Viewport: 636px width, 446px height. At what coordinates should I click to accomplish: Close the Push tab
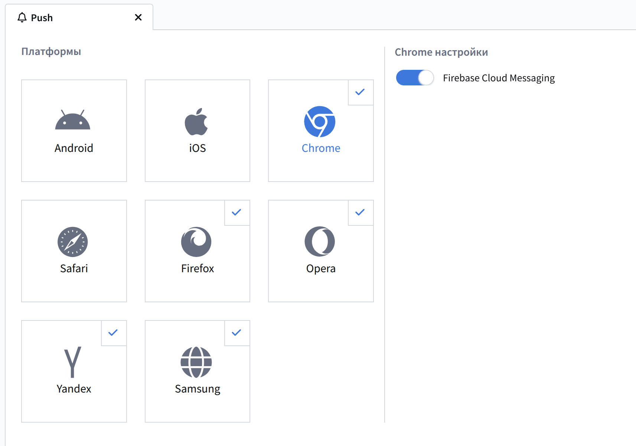click(x=138, y=17)
